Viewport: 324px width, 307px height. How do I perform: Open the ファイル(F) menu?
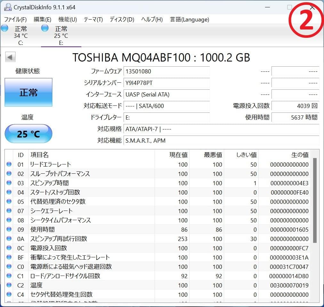pos(15,20)
